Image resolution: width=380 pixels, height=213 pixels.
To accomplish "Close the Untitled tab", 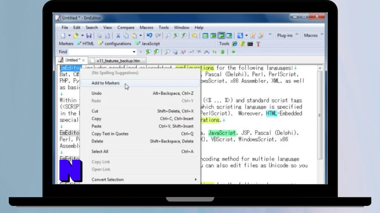I will (x=83, y=60).
